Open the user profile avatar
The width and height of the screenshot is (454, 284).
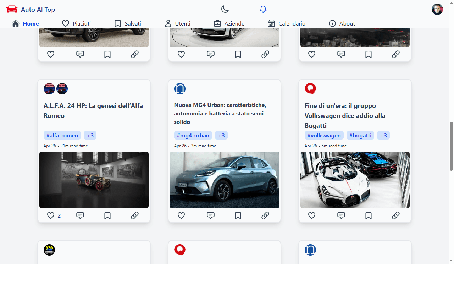437,9
